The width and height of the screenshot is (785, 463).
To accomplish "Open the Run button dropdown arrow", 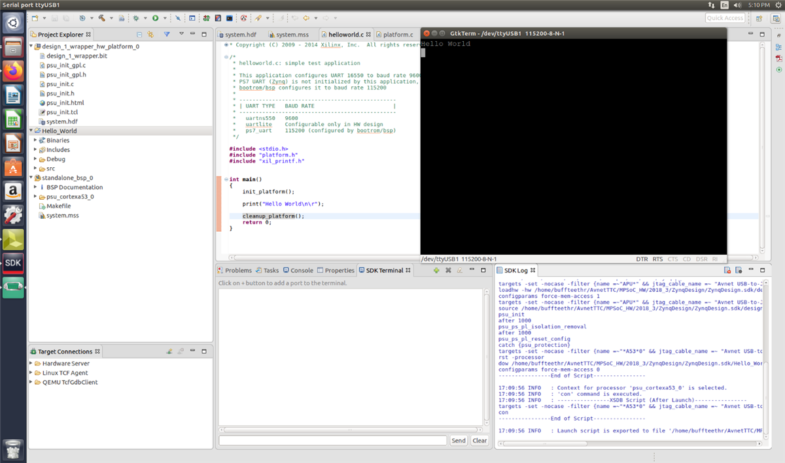I will pyautogui.click(x=164, y=18).
